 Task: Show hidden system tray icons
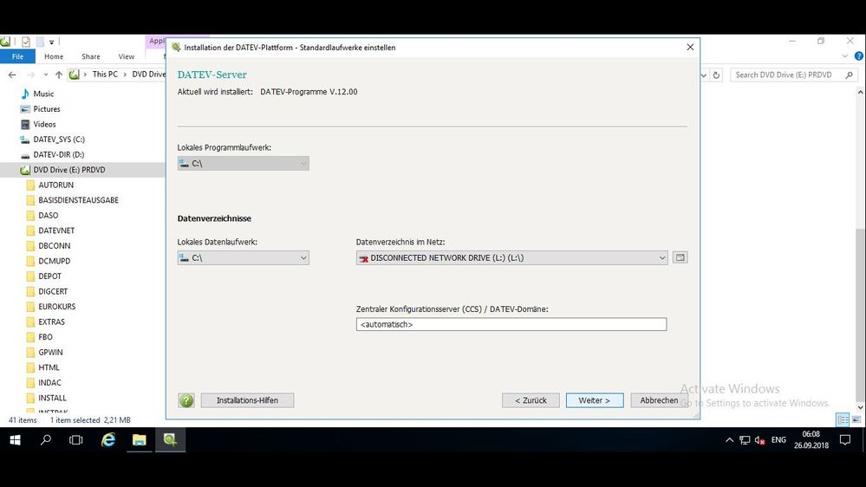pyautogui.click(x=729, y=440)
